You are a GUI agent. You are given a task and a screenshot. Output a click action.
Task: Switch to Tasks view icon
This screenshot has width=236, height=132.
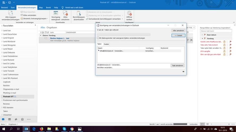[x=22, y=119]
